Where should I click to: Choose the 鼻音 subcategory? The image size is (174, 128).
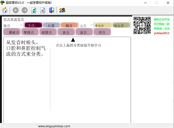(x=66, y=32)
